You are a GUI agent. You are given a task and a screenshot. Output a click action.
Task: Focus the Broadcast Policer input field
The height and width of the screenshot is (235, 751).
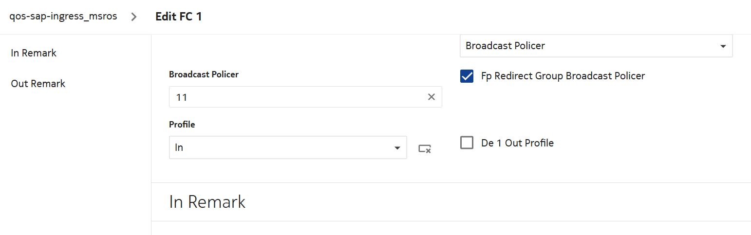(x=297, y=97)
